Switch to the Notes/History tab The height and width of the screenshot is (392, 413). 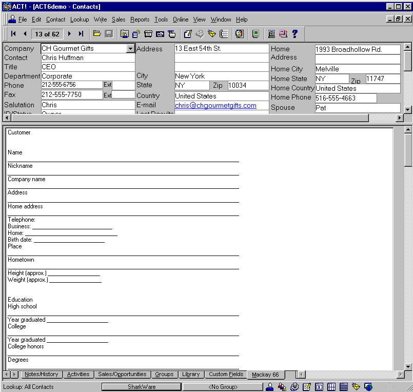(42, 375)
